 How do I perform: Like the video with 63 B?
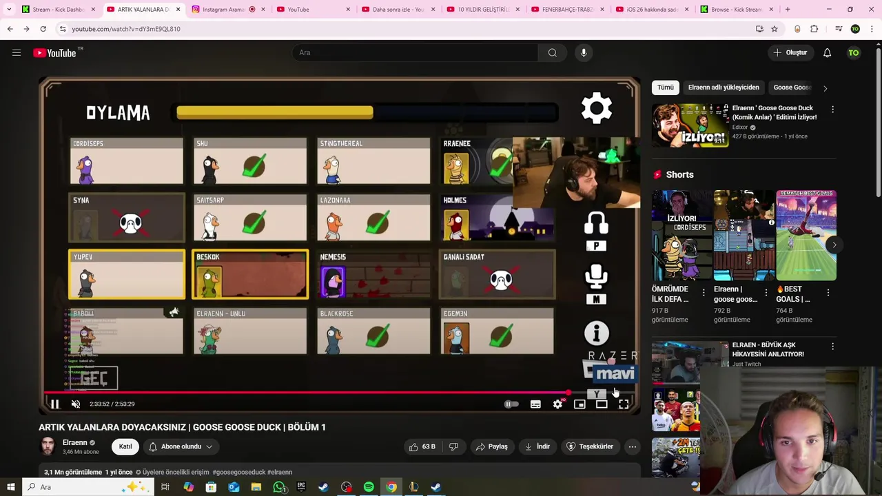(x=422, y=446)
